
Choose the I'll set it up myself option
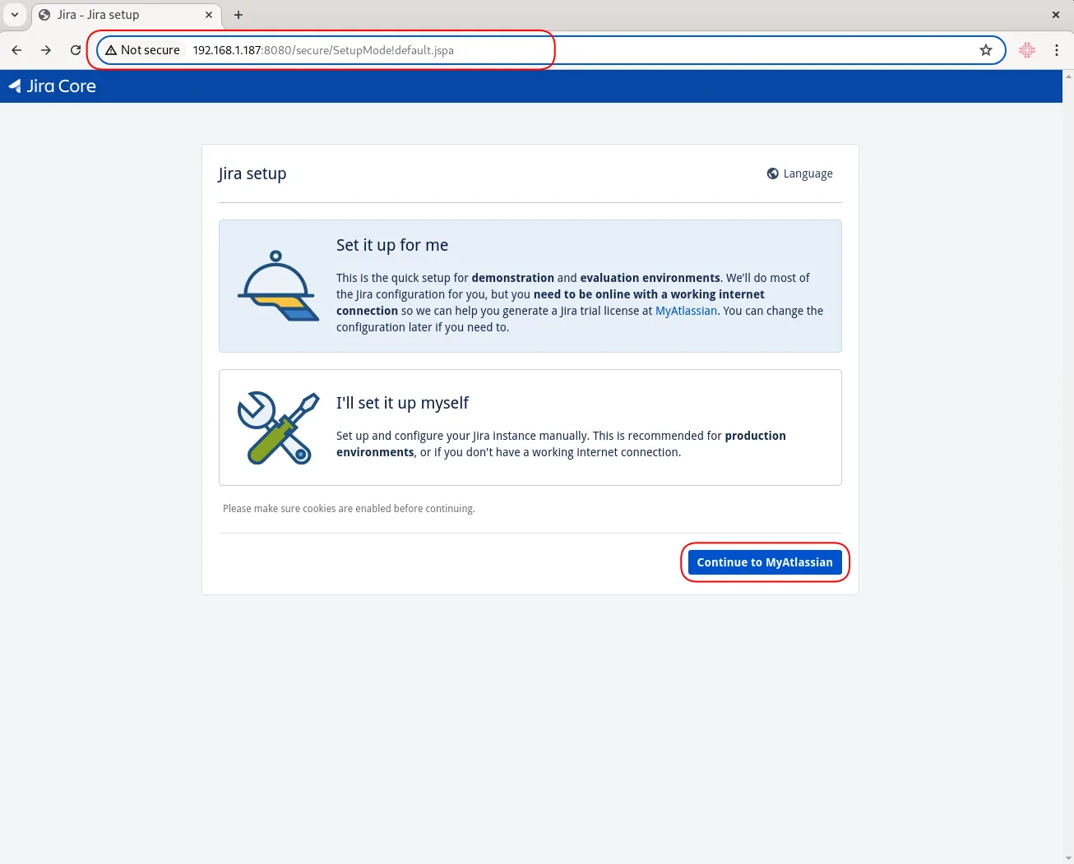click(x=530, y=427)
